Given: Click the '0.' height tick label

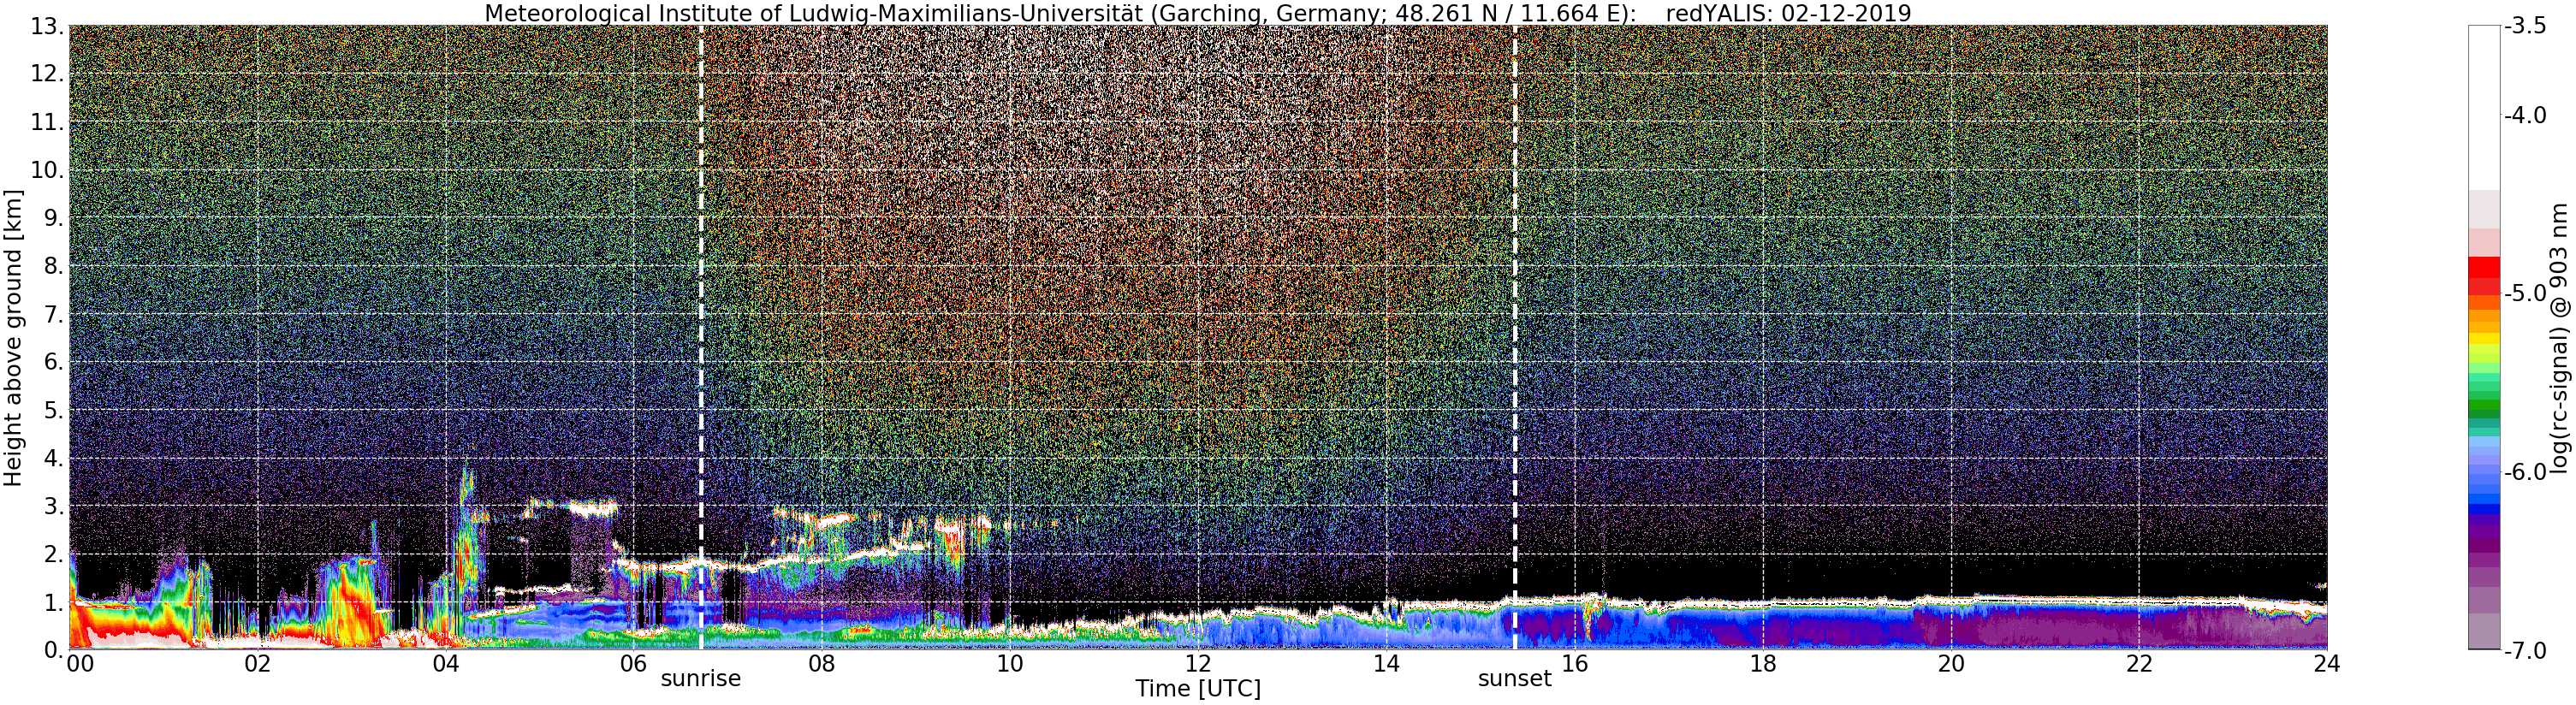Looking at the screenshot, I should click(54, 650).
